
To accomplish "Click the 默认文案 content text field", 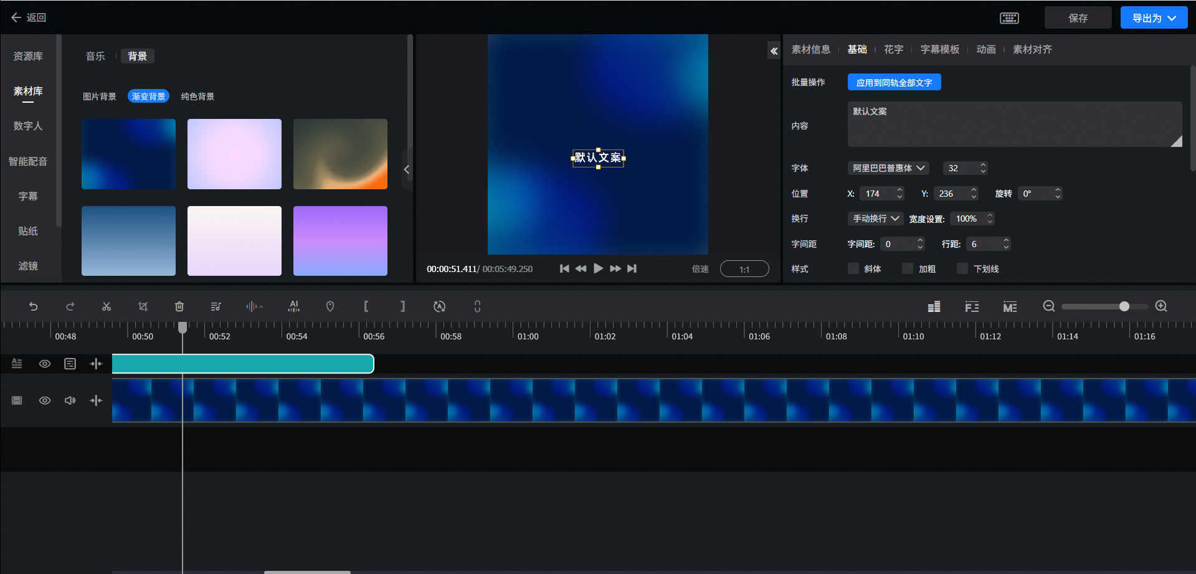I will click(1015, 125).
